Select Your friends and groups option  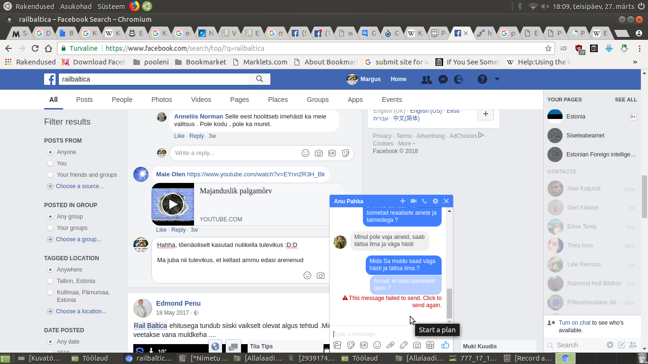(50, 175)
